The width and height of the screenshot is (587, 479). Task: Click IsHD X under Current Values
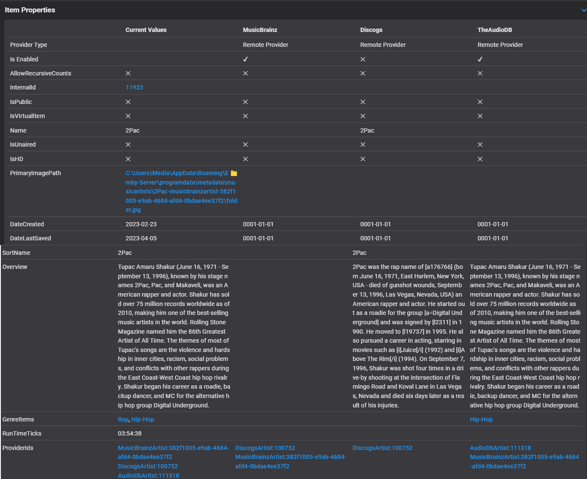point(128,159)
